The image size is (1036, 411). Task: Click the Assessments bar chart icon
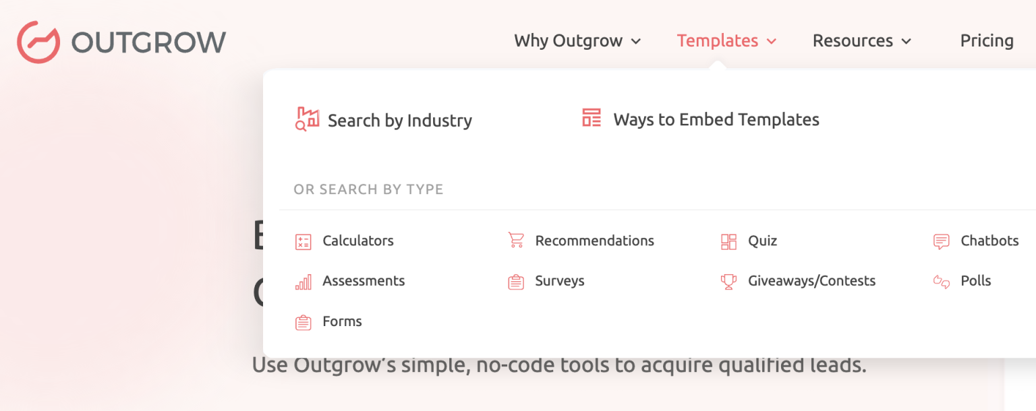(303, 282)
